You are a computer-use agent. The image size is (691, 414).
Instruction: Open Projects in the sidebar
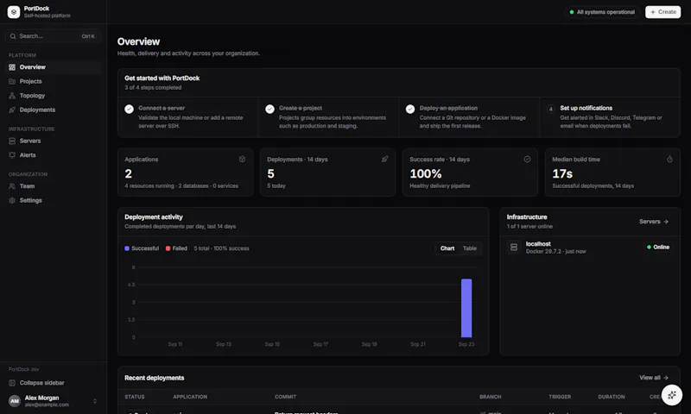[53, 81]
